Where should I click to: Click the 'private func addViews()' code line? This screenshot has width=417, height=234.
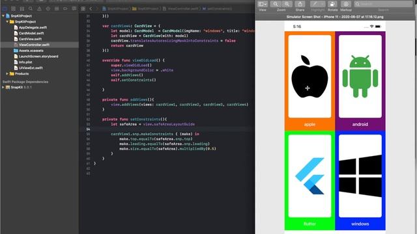(x=128, y=99)
